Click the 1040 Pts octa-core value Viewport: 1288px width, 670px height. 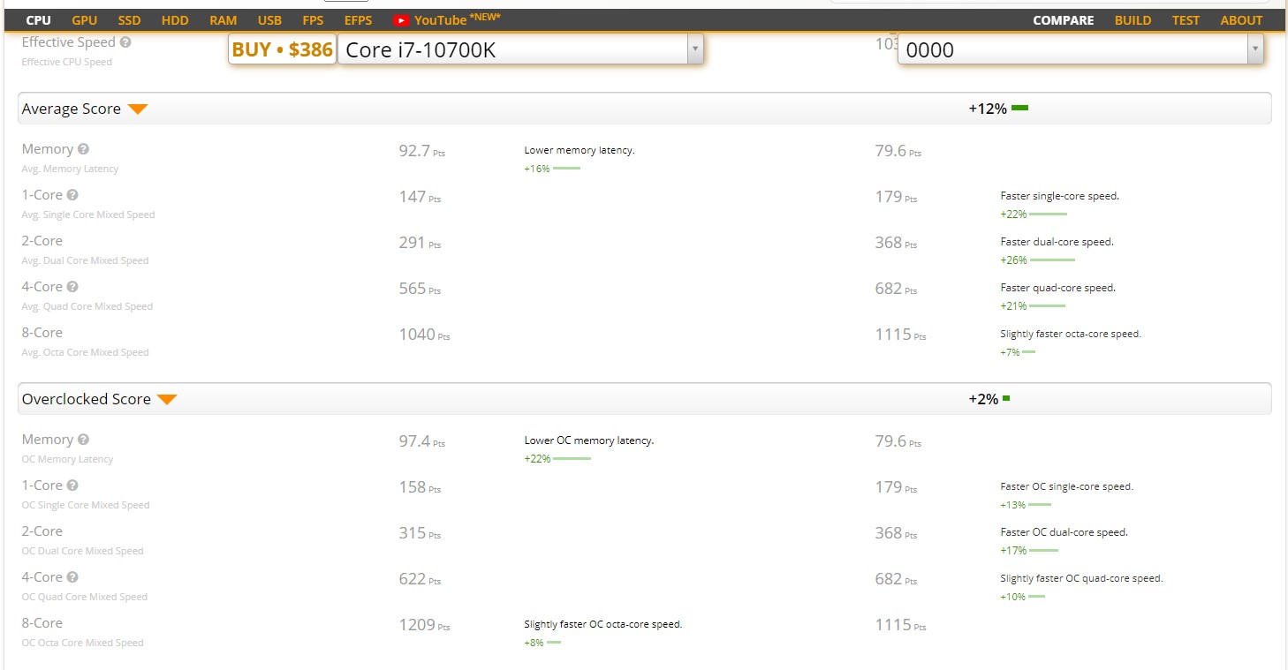click(x=424, y=335)
